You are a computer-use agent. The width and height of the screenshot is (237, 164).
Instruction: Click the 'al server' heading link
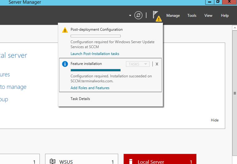pyautogui.click(x=13, y=55)
